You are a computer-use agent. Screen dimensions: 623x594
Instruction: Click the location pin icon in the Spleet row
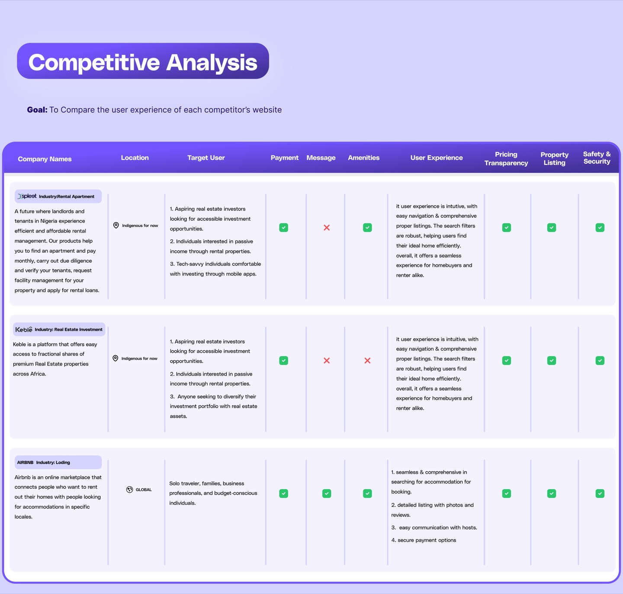point(116,226)
